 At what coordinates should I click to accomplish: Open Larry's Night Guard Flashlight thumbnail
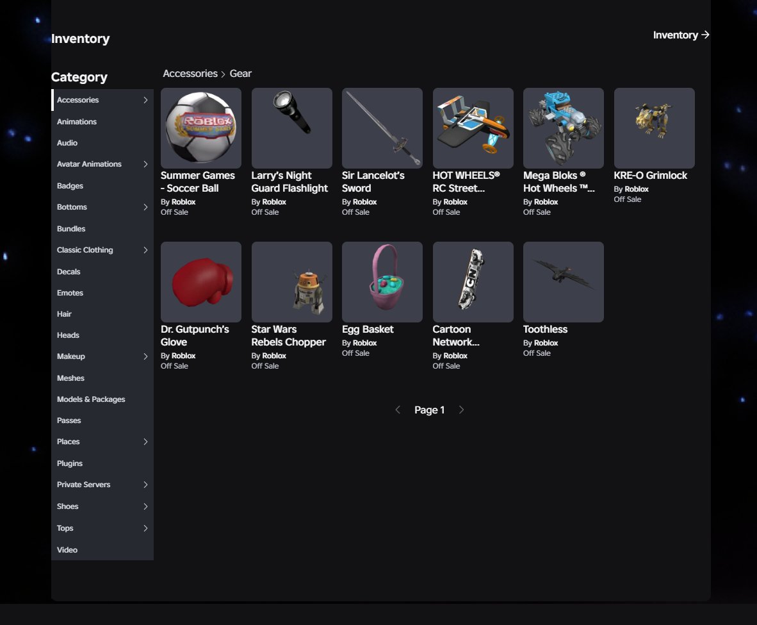[291, 128]
